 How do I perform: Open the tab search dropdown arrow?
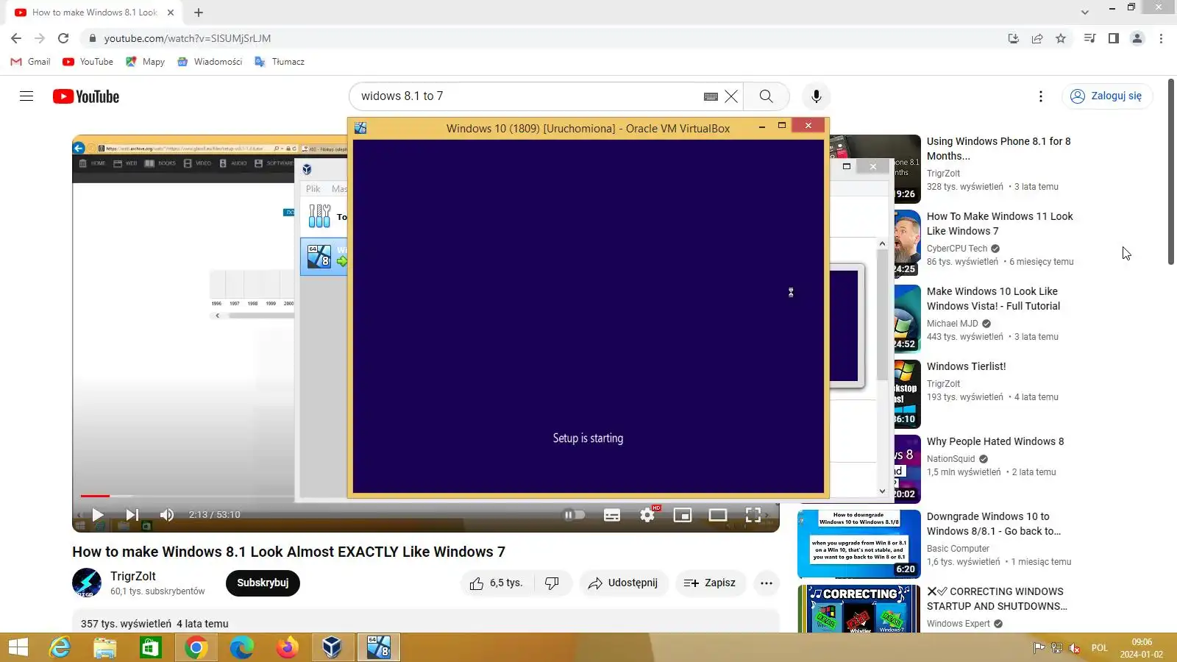point(1085,13)
